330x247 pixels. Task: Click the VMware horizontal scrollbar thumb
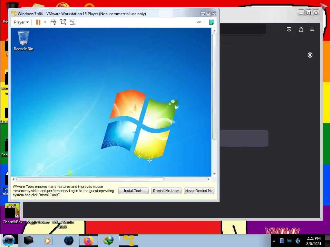point(90,179)
